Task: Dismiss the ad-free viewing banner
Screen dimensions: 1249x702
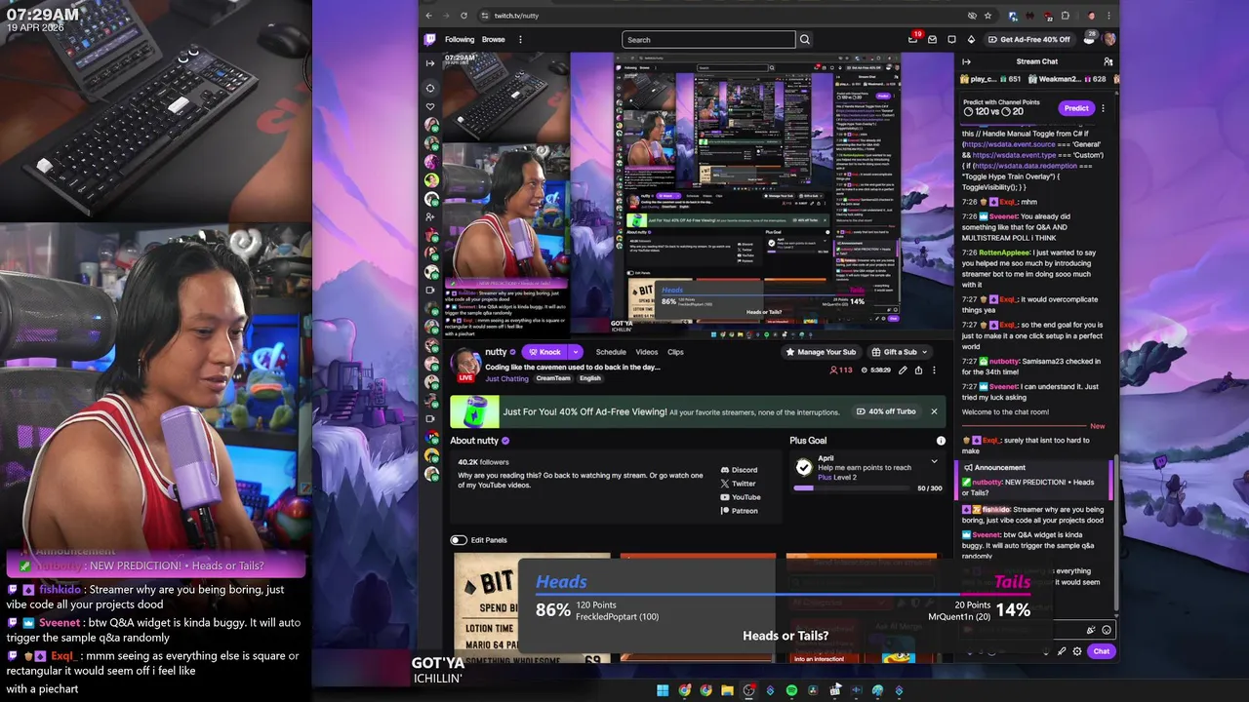Action: click(934, 411)
